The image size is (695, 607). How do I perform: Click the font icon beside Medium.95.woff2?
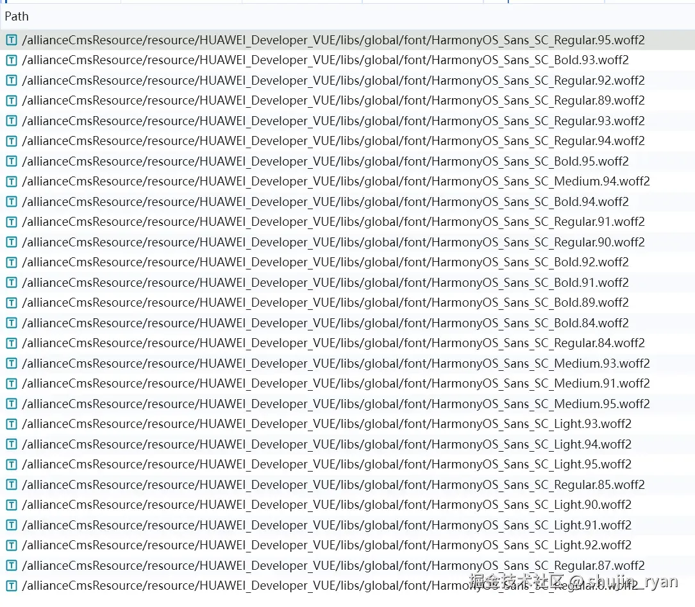[x=12, y=404]
